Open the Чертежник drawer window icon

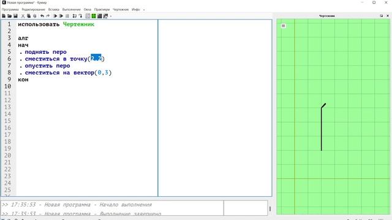105,16
